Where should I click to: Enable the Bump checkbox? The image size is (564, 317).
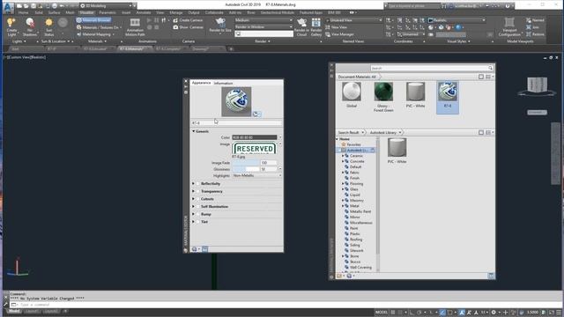click(197, 214)
